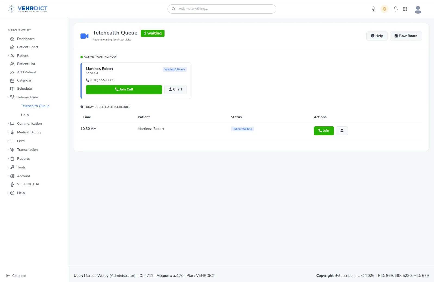Click the Time column header
The image size is (434, 282).
[87, 117]
